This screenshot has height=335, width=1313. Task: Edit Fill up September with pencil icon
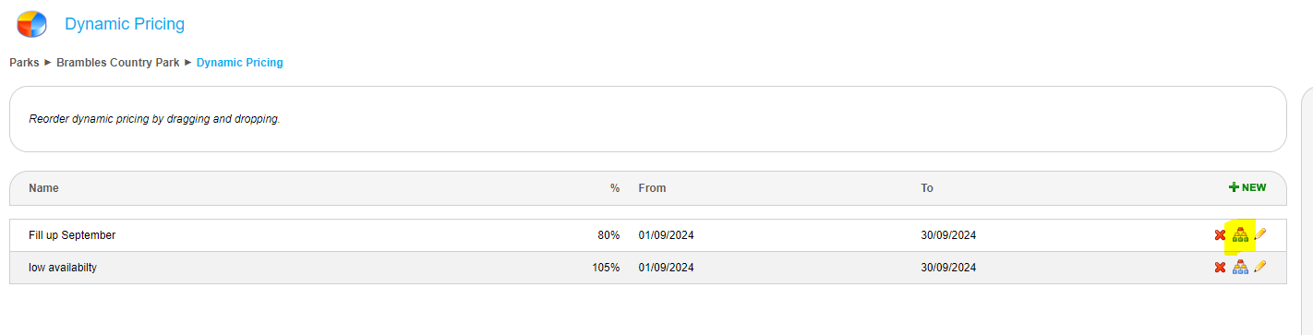(x=1260, y=234)
